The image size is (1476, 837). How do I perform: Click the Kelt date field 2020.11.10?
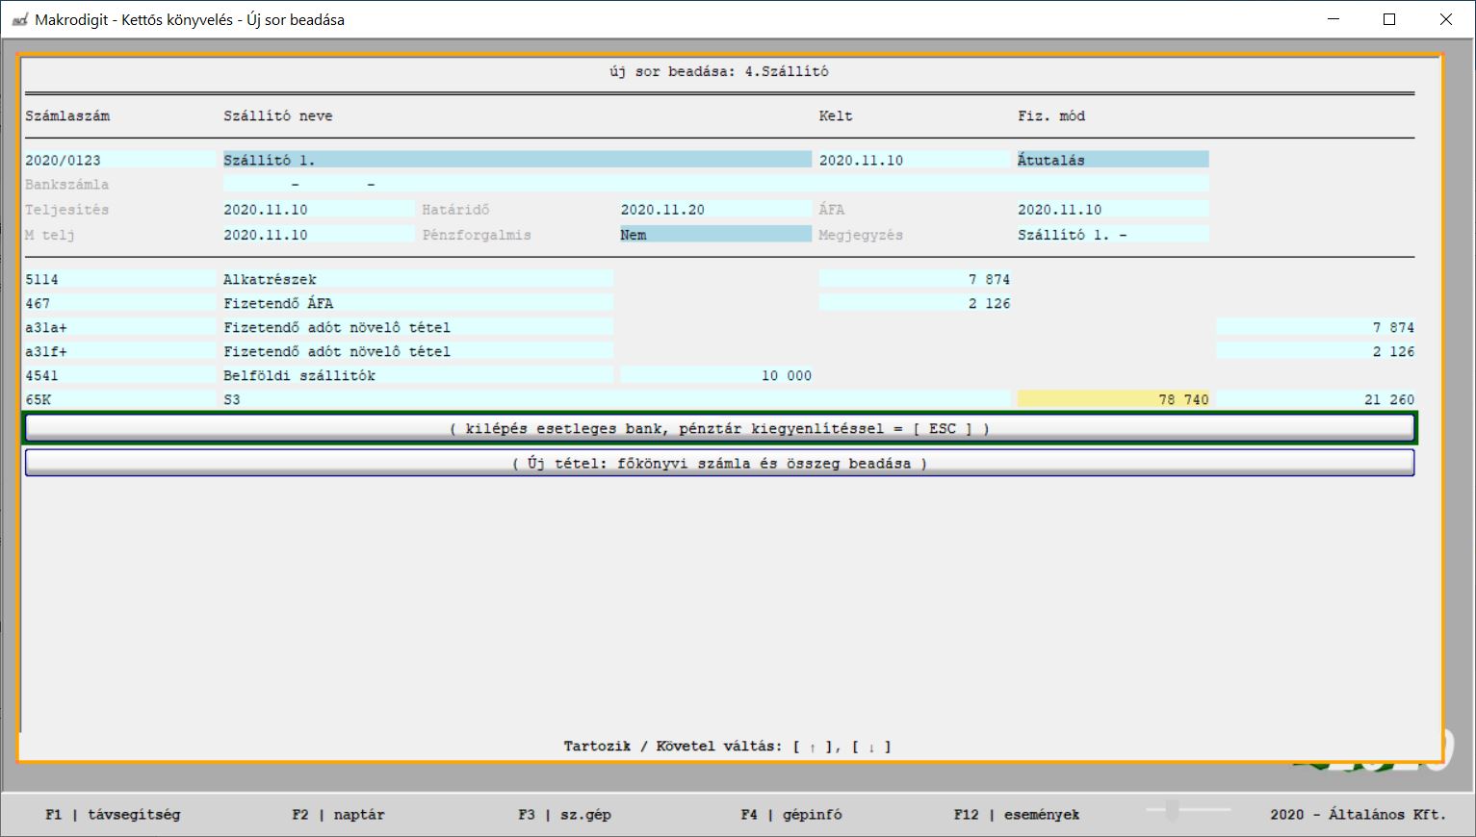[x=915, y=160]
